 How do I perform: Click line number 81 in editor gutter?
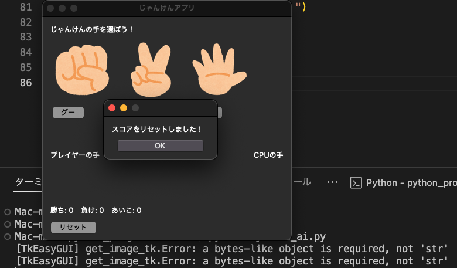[26, 6]
